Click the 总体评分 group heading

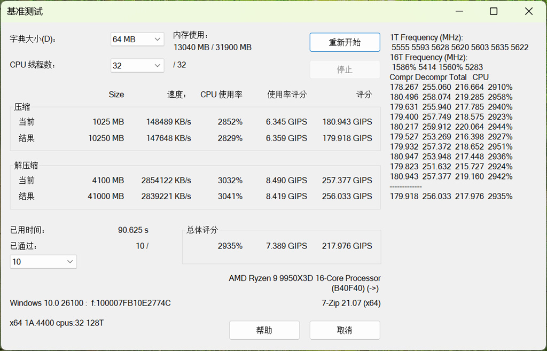(x=202, y=230)
